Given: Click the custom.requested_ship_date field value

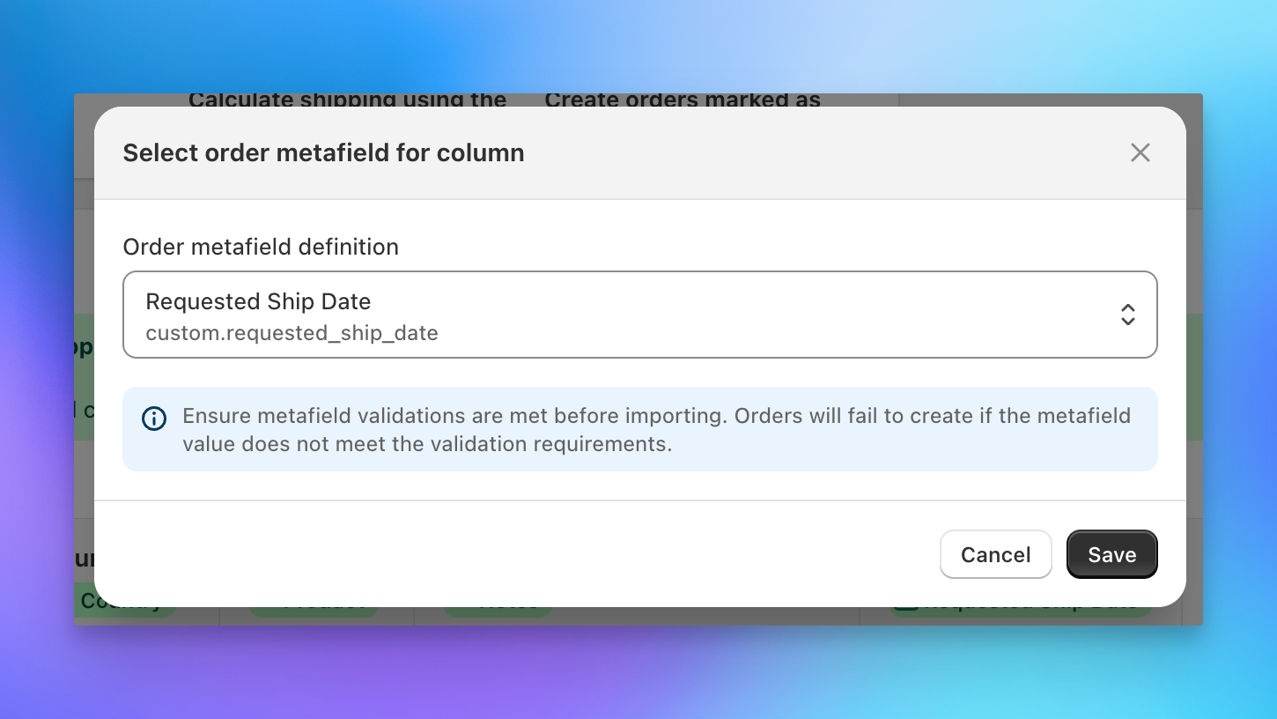Looking at the screenshot, I should pos(292,333).
